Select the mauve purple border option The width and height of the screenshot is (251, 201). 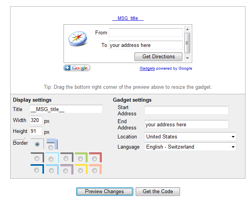tap(65, 171)
